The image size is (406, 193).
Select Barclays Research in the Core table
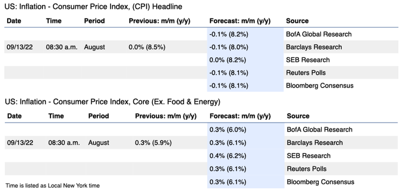pyautogui.click(x=315, y=143)
